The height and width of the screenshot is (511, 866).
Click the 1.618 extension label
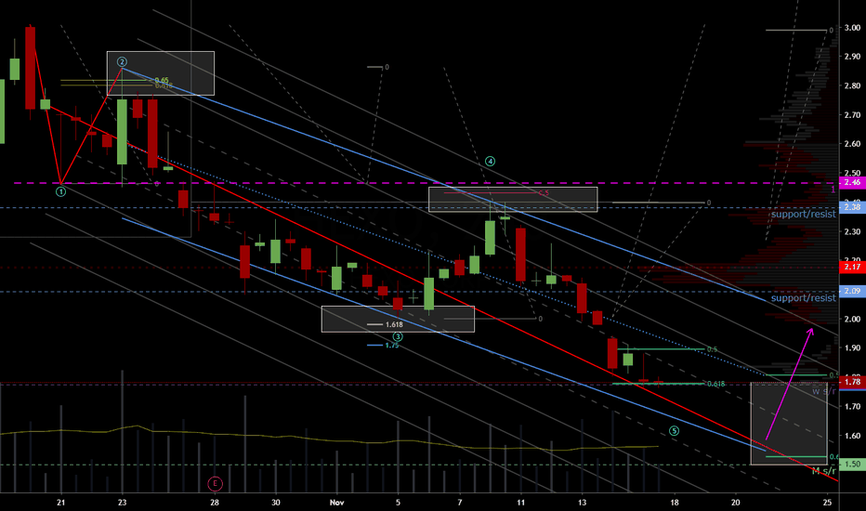click(x=394, y=325)
